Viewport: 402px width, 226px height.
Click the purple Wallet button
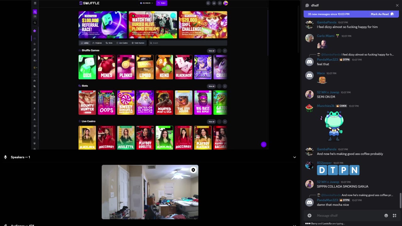point(161,3)
